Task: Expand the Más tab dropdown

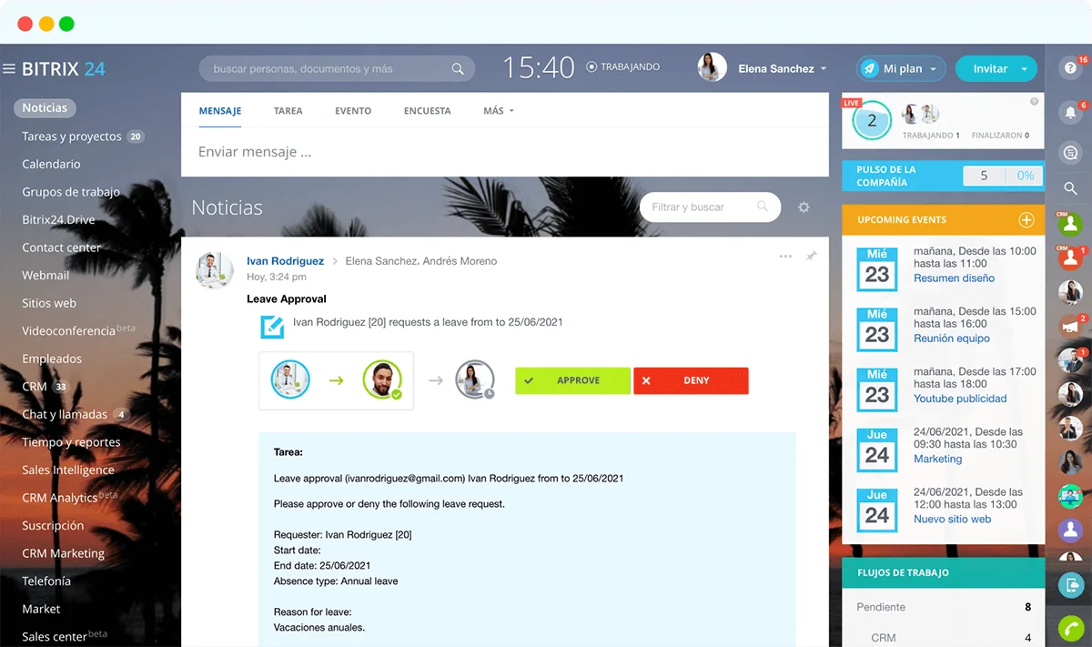Action: pyautogui.click(x=499, y=111)
